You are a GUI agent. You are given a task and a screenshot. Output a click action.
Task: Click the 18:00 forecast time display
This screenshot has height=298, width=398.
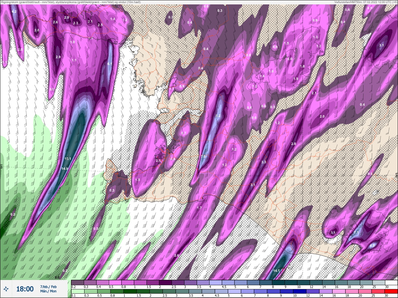[25, 289]
